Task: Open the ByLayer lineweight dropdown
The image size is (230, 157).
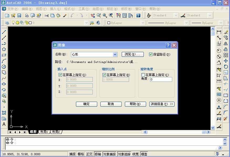Action: (x=221, y=23)
